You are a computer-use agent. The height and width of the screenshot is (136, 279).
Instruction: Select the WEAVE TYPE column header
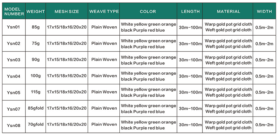click(104, 11)
